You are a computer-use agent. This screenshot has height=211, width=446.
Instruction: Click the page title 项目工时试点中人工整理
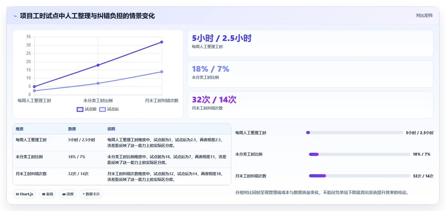(x=87, y=16)
